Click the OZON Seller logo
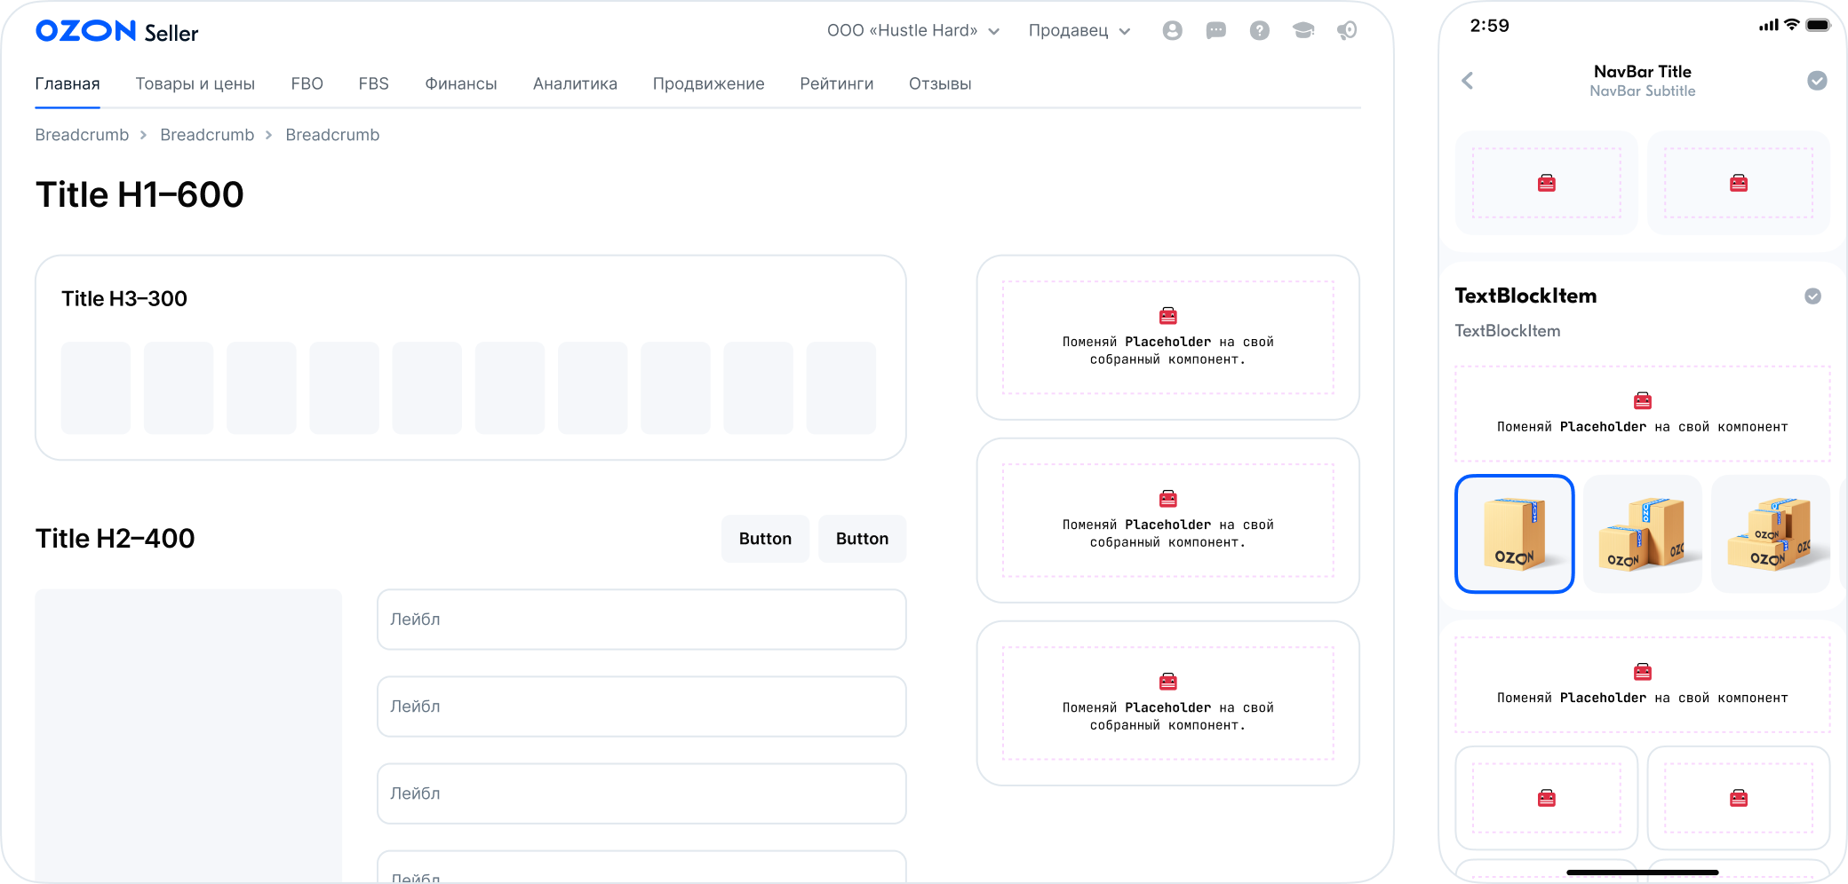 click(x=116, y=32)
